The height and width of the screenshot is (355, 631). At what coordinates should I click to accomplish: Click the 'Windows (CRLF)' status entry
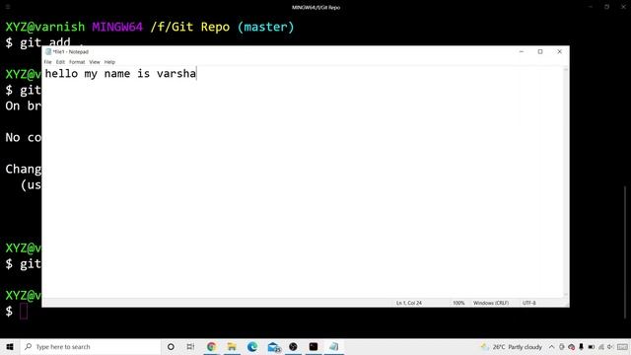click(491, 303)
